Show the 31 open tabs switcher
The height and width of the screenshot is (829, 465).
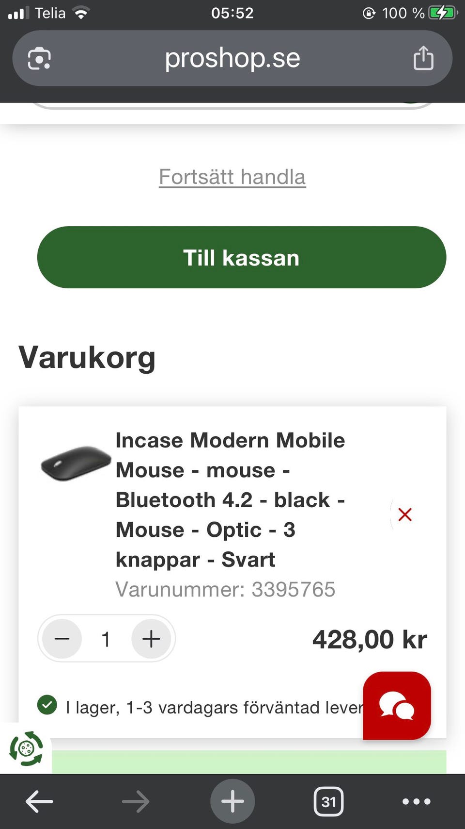pyautogui.click(x=328, y=801)
